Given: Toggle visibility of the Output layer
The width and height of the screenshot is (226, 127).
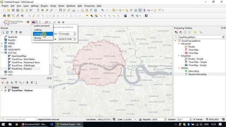Looking at the screenshot, I should 6,87.
